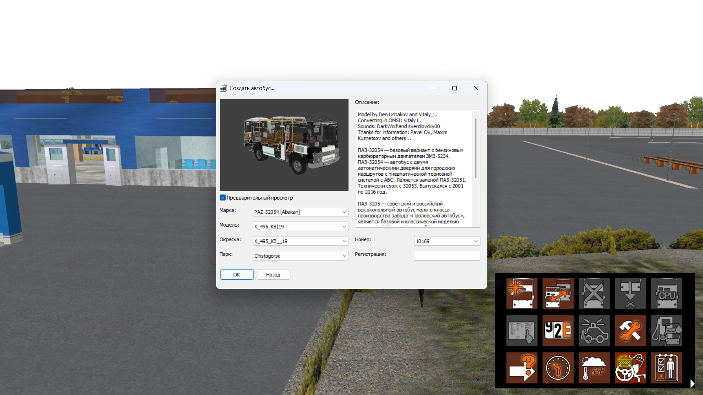The height and width of the screenshot is (395, 703).
Task: Click the Регистрация input field
Action: pos(447,256)
